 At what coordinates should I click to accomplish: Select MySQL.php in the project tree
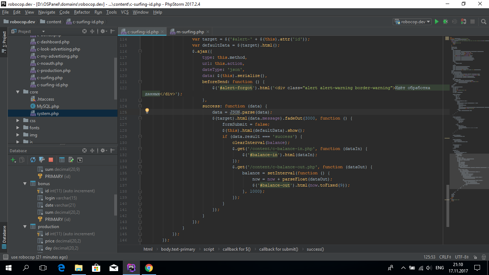click(x=48, y=106)
